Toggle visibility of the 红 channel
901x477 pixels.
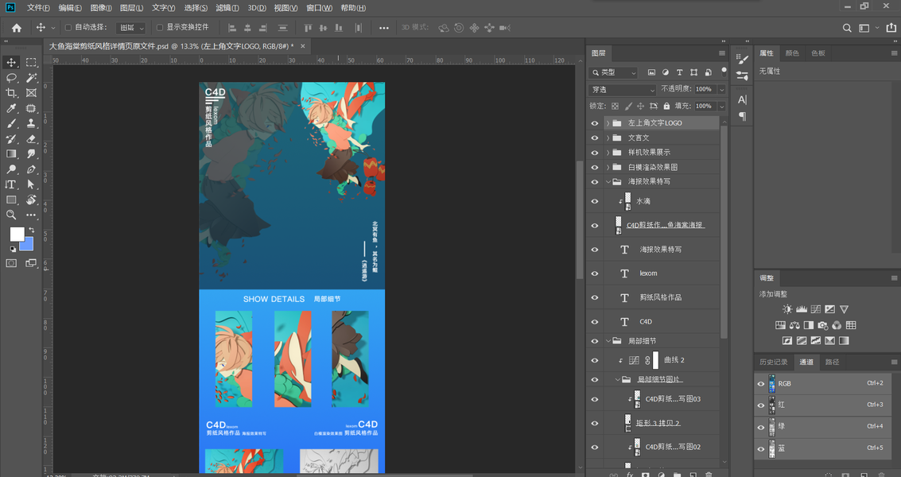tap(761, 405)
